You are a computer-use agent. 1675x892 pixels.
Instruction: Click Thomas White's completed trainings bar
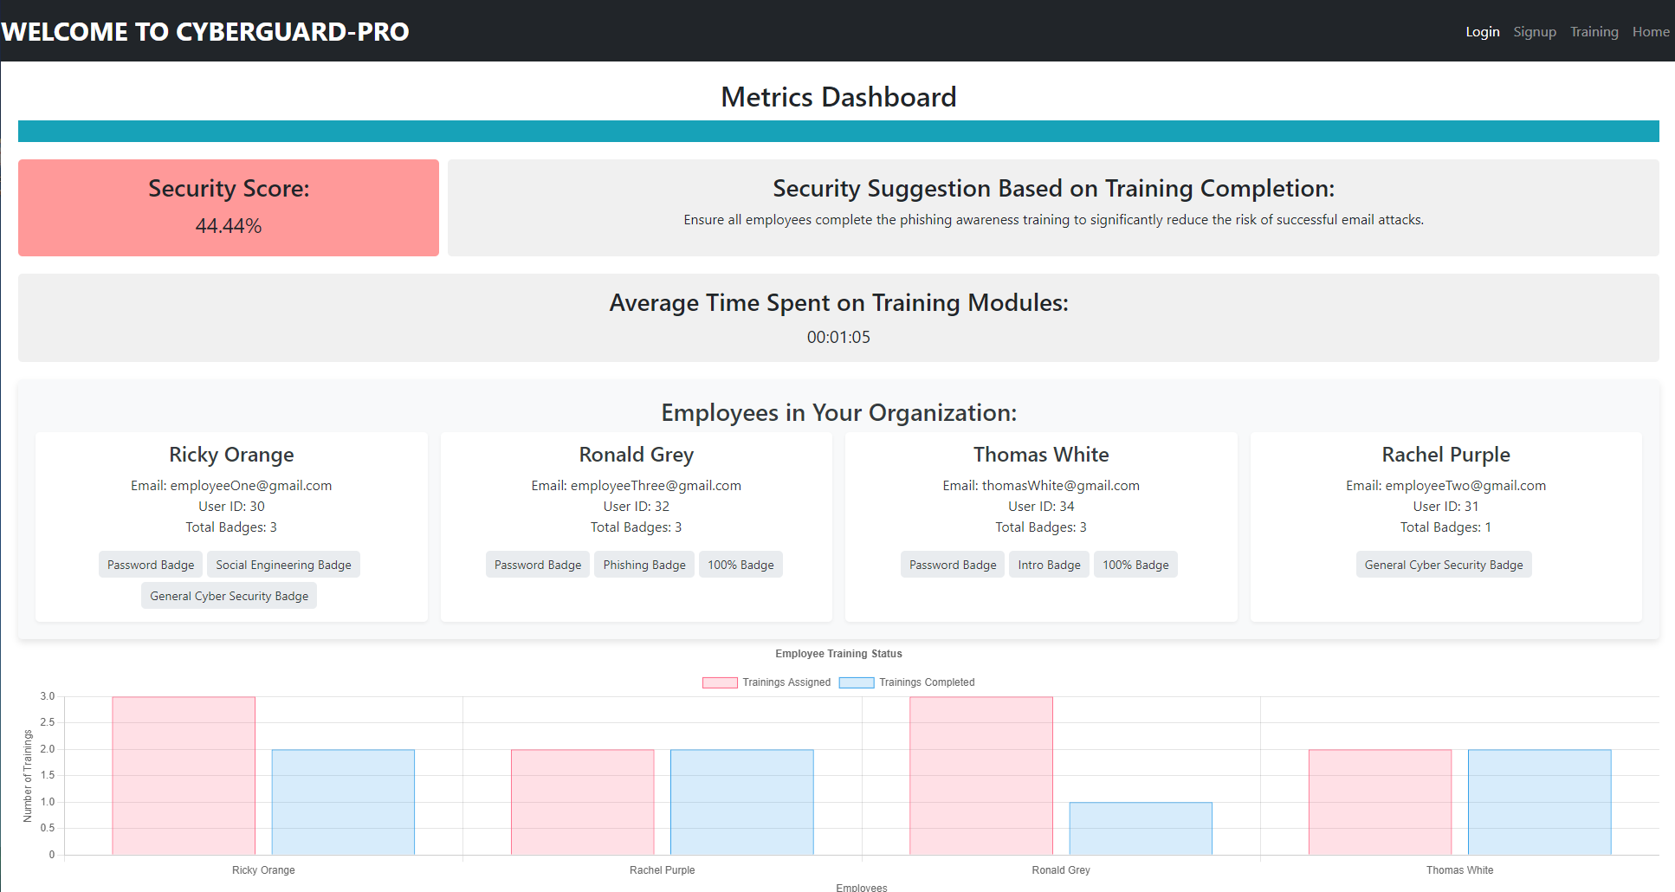(1540, 803)
